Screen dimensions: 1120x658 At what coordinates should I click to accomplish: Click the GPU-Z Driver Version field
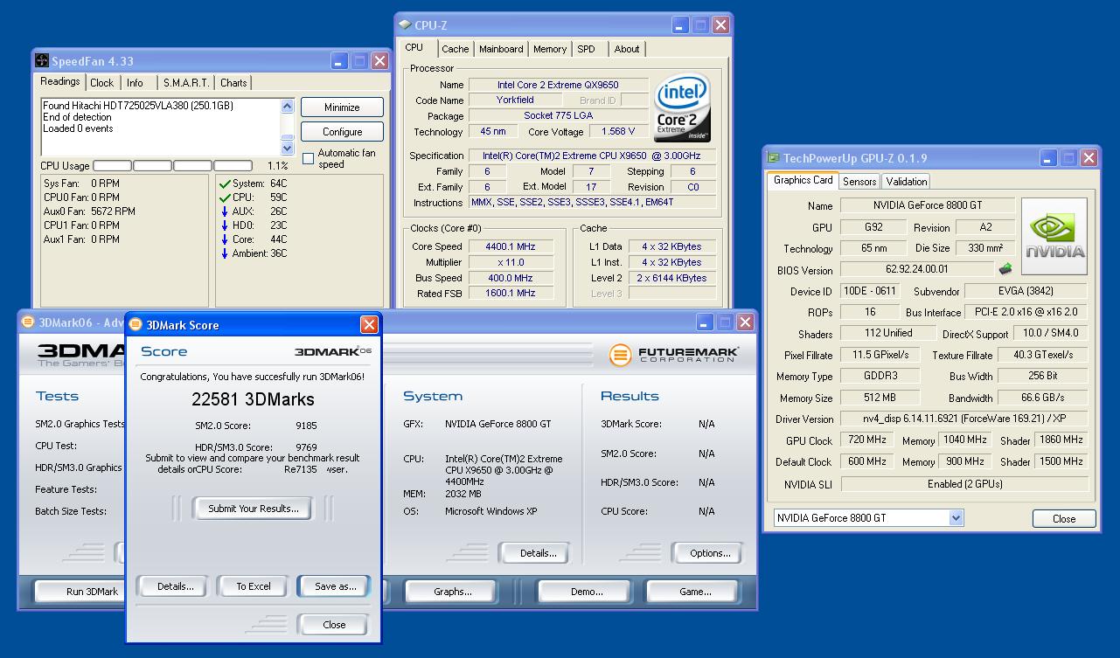point(964,419)
